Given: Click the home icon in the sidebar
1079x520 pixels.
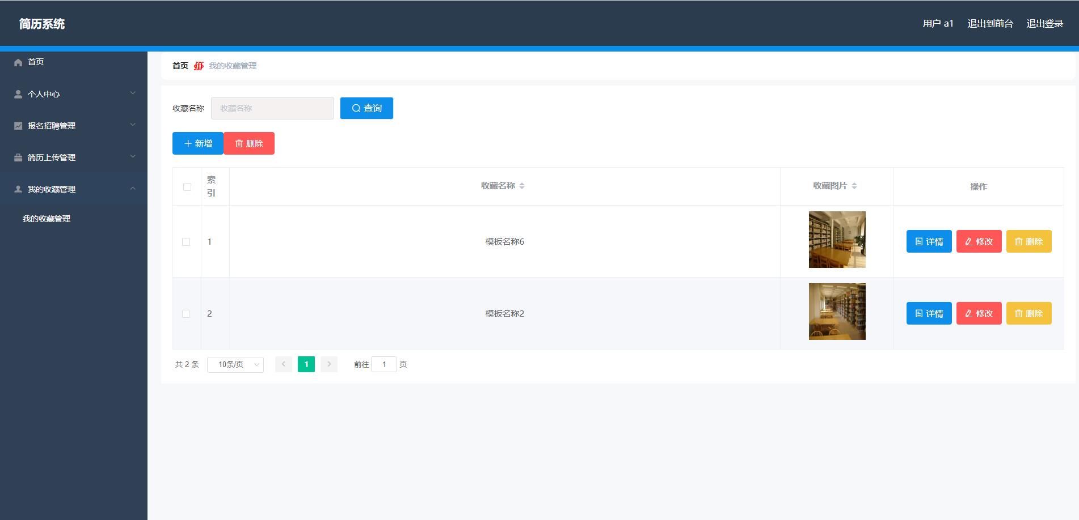Looking at the screenshot, I should coord(18,62).
